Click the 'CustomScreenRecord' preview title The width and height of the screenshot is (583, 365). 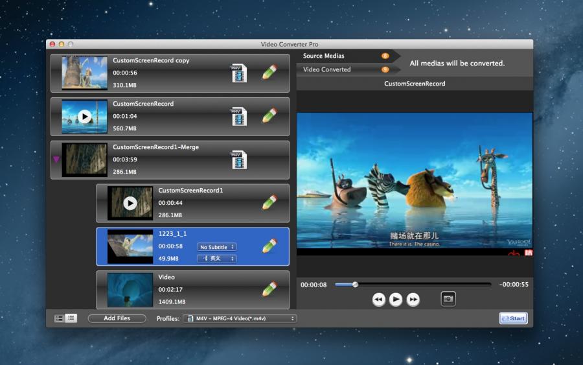tap(415, 84)
